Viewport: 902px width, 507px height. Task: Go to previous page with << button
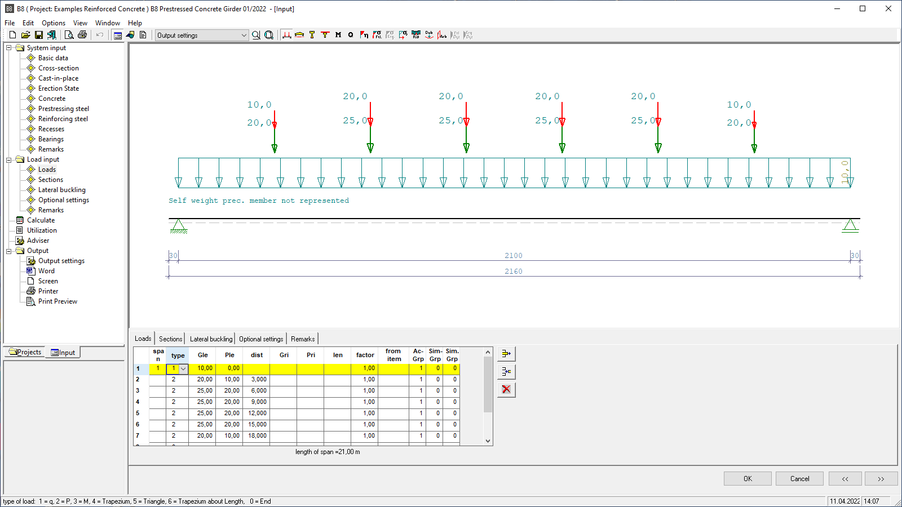click(845, 479)
